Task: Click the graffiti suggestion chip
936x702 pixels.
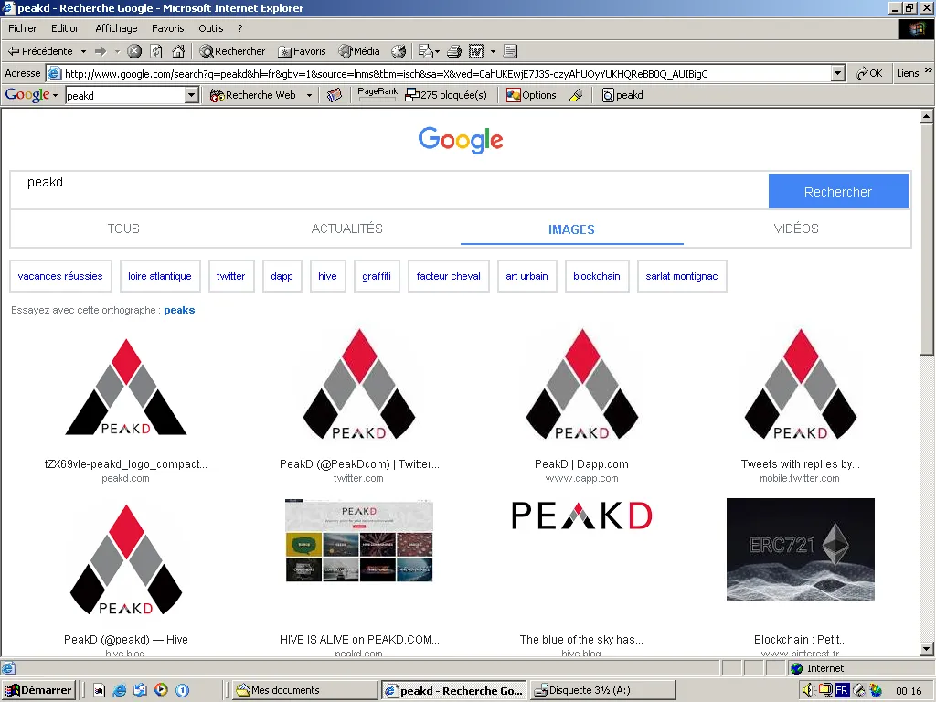Action: point(377,276)
